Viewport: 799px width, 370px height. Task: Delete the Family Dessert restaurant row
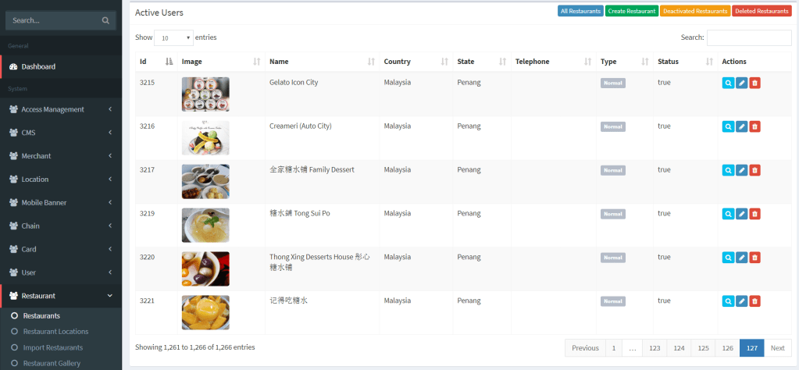754,170
